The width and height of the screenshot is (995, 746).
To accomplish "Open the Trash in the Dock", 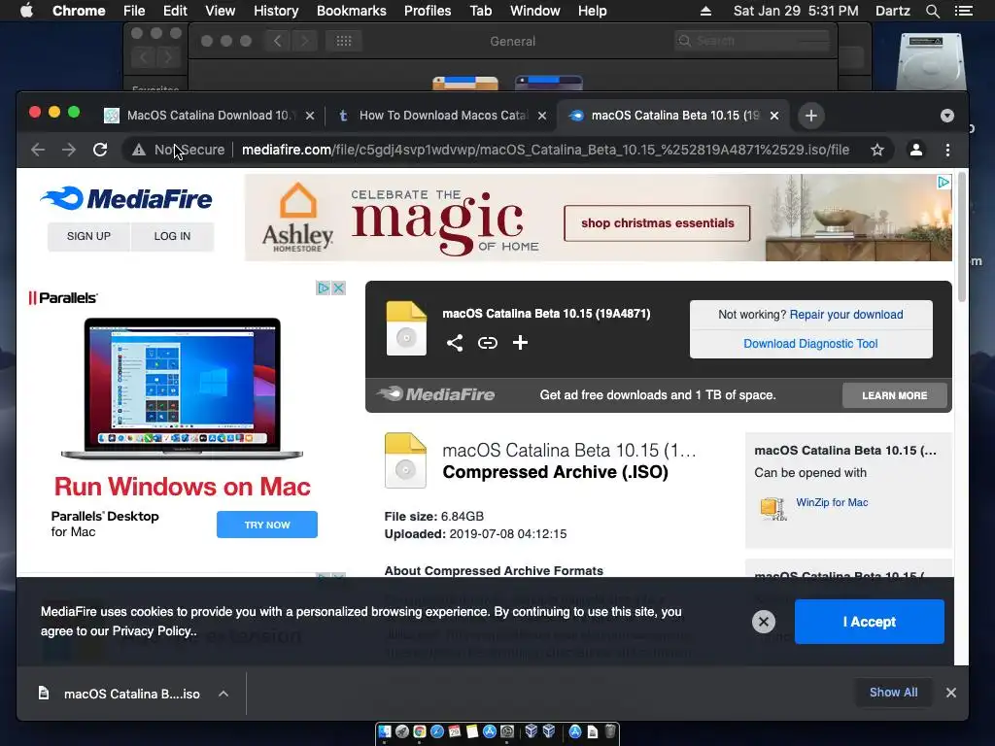I will click(x=610, y=730).
